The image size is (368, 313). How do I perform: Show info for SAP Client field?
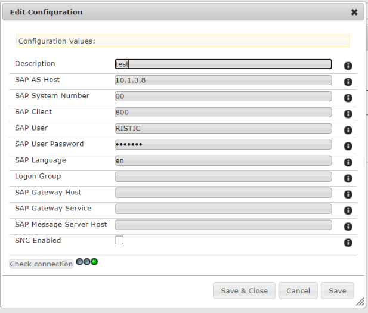pyautogui.click(x=348, y=114)
